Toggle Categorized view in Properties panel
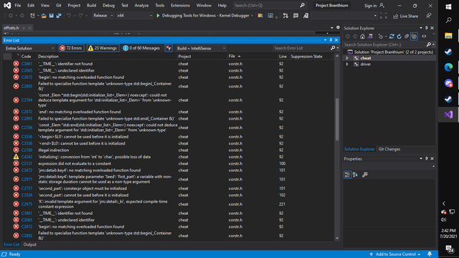The image size is (459, 258). [x=347, y=175]
